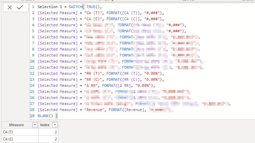255x143 pixels.
Task: Click TRUE() in formula line 1
Action: 93,7
